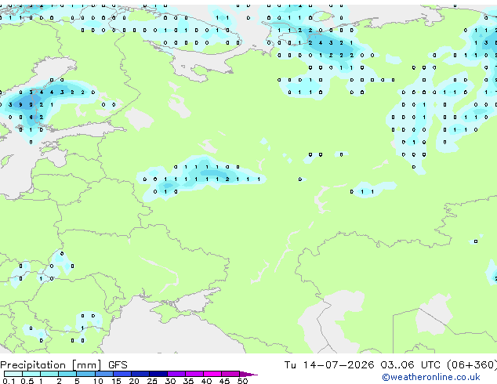Viewport: 497px width, 384px height.
Task: Click the '(06+360)' forecast offset text
Action: [x=472, y=365]
